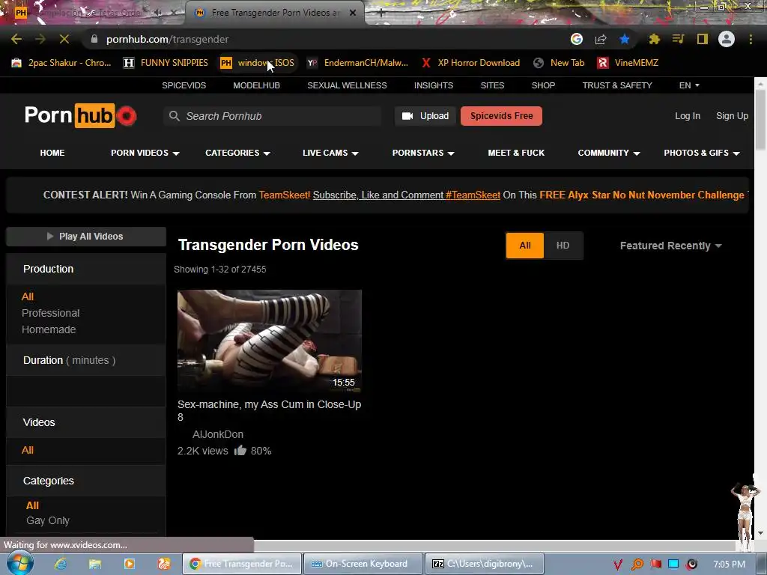The image size is (767, 575).
Task: Open the media player taskbar icon
Action: 129,564
